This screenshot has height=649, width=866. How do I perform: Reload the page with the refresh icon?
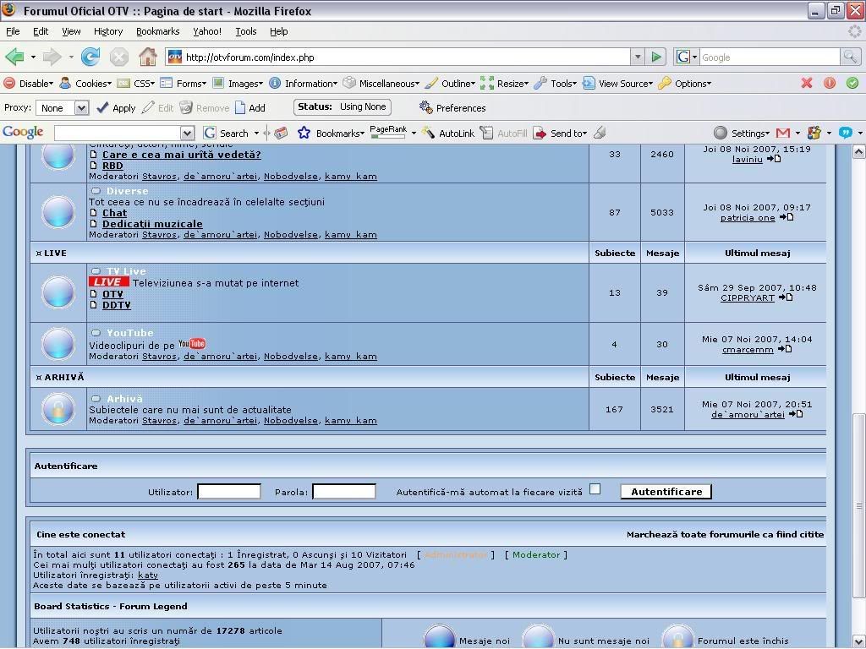tap(90, 57)
